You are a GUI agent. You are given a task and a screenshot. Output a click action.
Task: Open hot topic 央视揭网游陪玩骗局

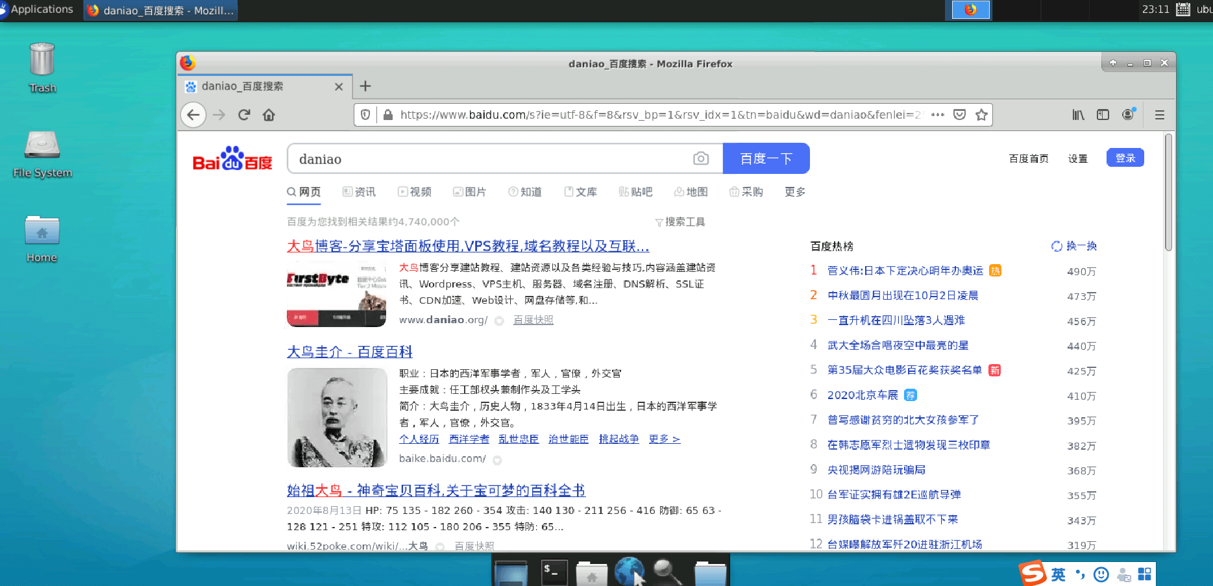click(x=876, y=470)
